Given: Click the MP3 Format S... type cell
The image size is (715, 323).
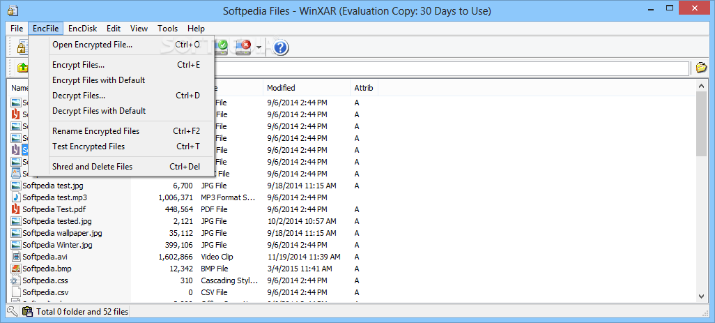Looking at the screenshot, I should [x=228, y=197].
